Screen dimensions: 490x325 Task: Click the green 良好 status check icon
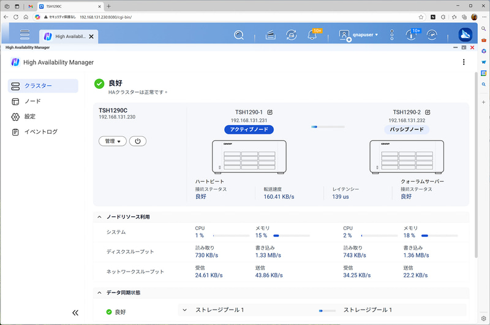[x=99, y=84]
